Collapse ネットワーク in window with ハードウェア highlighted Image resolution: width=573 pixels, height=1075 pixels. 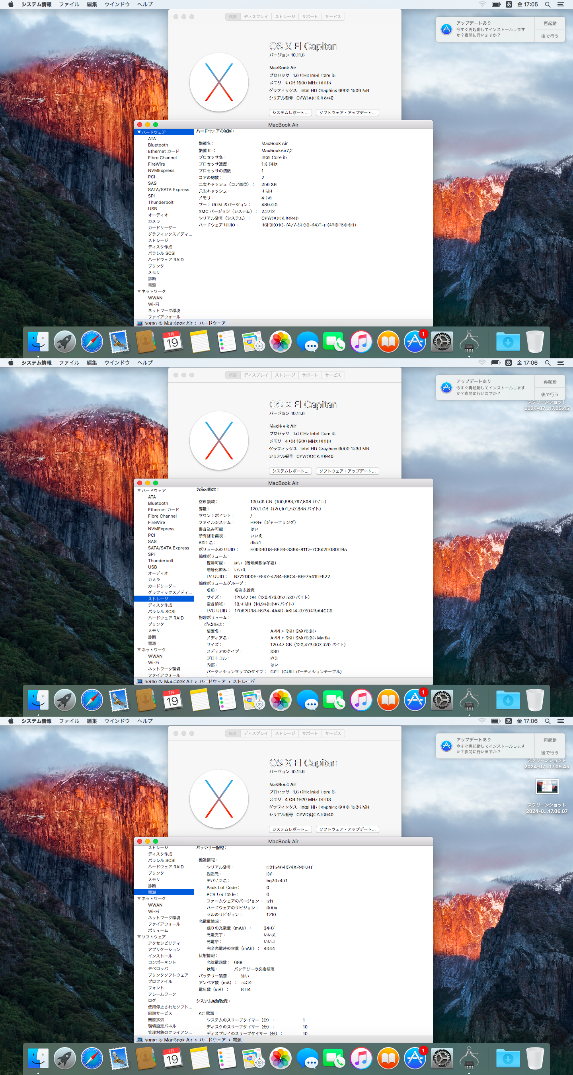click(x=139, y=291)
